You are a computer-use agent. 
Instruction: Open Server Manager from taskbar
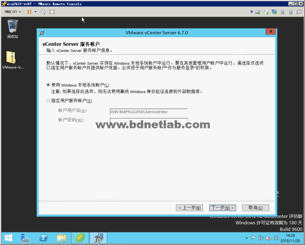point(25,238)
